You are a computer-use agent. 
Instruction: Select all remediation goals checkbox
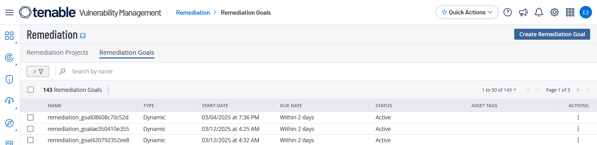pos(31,90)
